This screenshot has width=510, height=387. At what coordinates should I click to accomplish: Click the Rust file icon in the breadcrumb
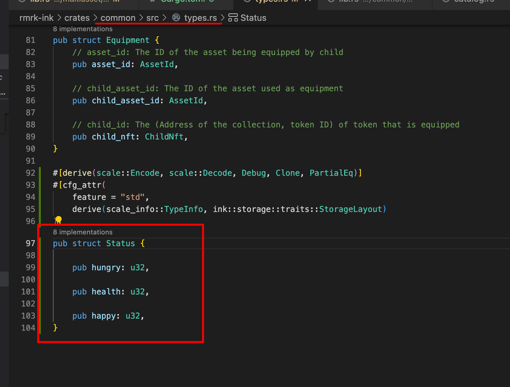[x=176, y=18]
